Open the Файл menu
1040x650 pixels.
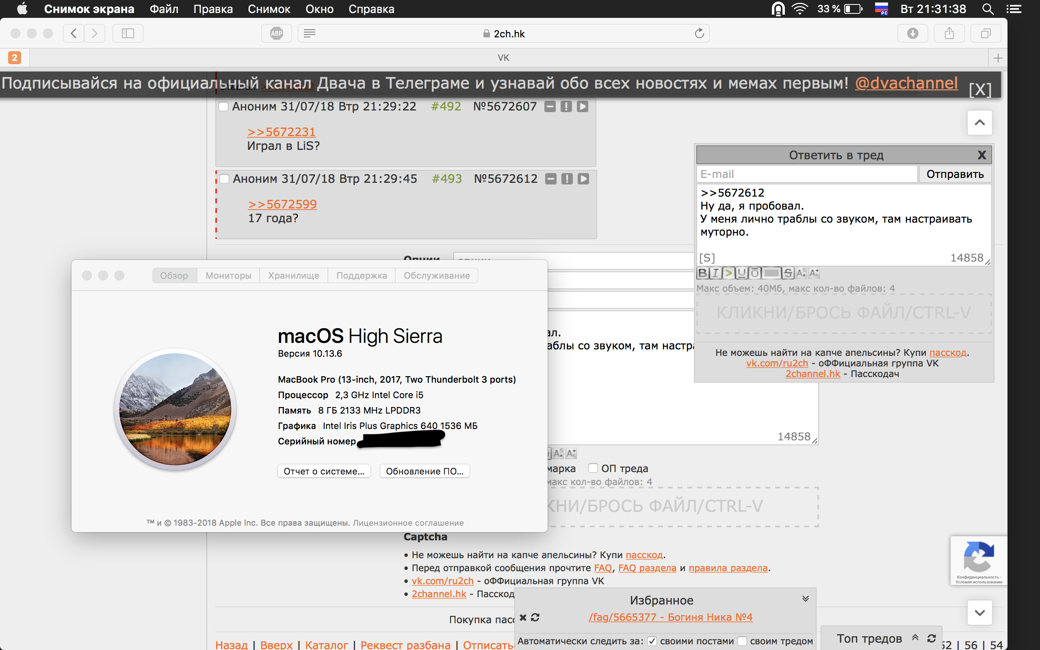pyautogui.click(x=164, y=9)
